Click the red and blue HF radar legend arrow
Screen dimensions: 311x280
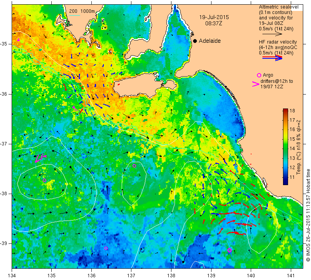pyautogui.click(x=273, y=58)
